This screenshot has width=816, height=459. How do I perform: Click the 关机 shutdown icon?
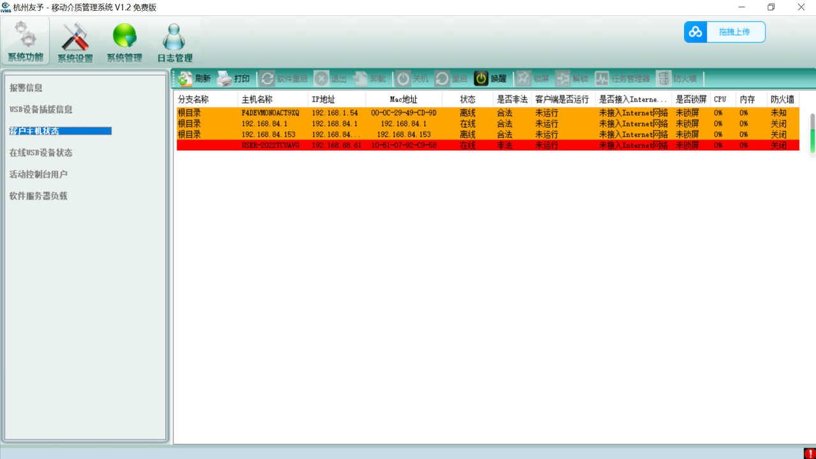(403, 79)
